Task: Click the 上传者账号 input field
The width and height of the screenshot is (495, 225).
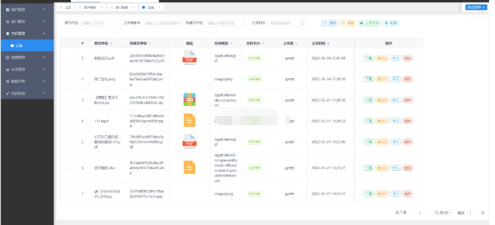Action: pyautogui.click(x=163, y=23)
